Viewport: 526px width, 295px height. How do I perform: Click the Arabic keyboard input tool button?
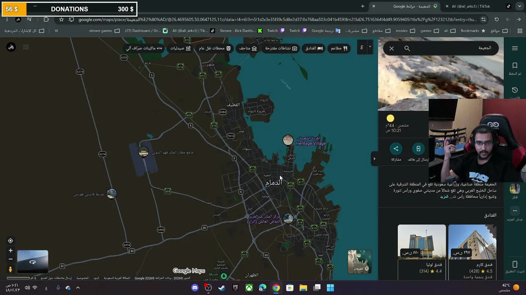[x=362, y=48]
